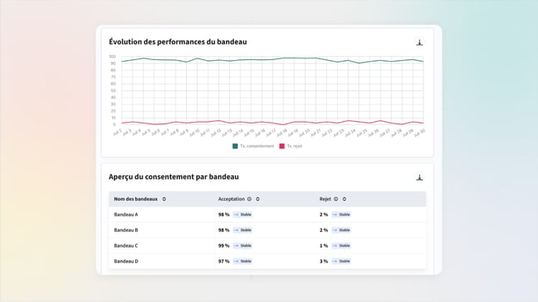Download the Évolution des performances chart
This screenshot has height=302, width=538.
419,43
